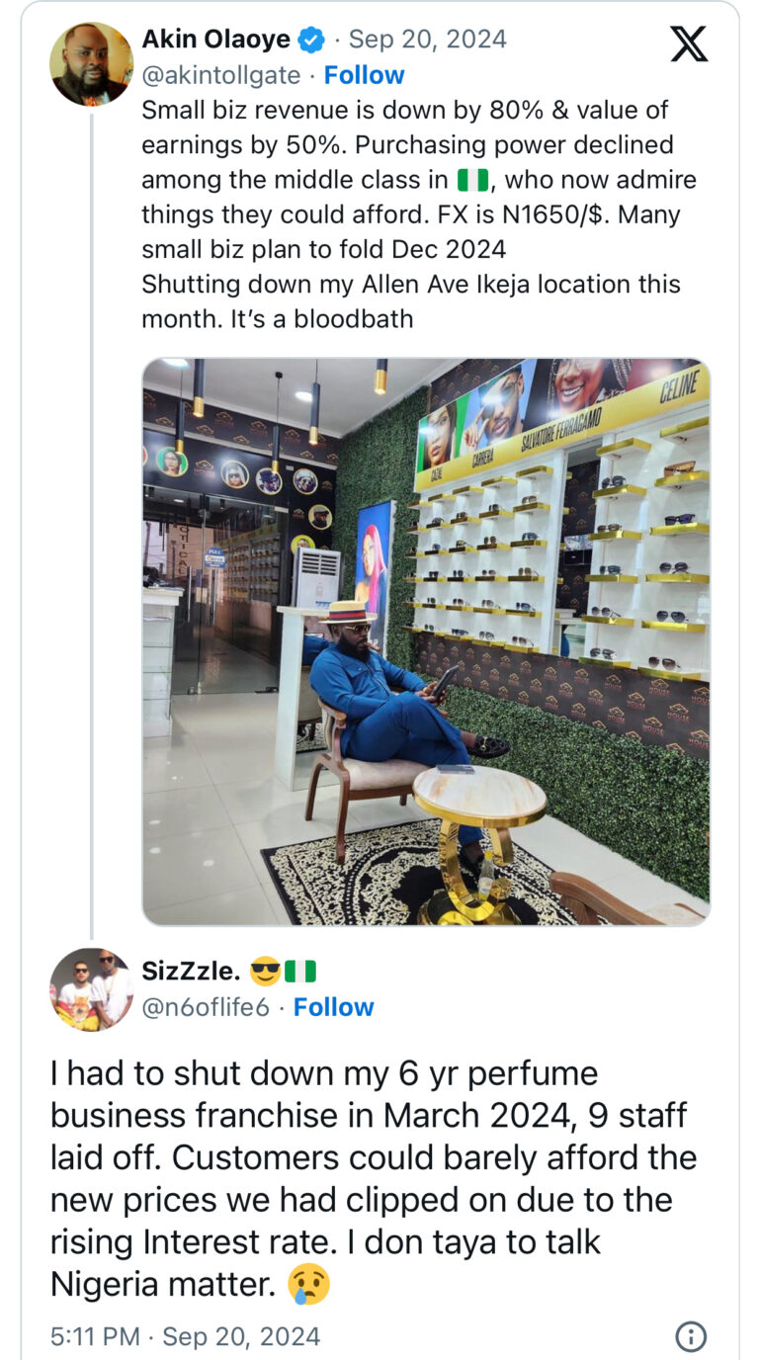Open the info icon beside the timestamp
The height and width of the screenshot is (1360, 759).
click(x=690, y=1336)
